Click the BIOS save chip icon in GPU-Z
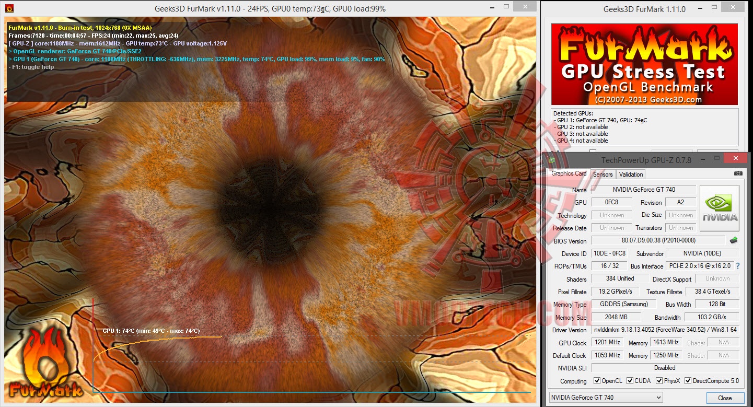 tap(734, 240)
